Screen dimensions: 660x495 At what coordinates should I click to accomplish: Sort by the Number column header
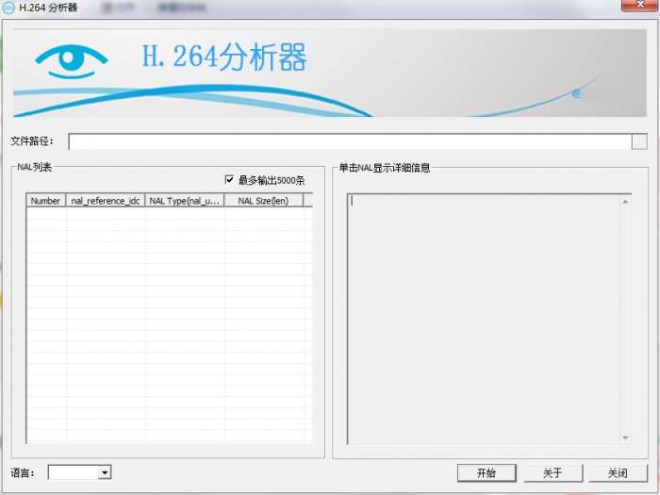[x=45, y=201]
